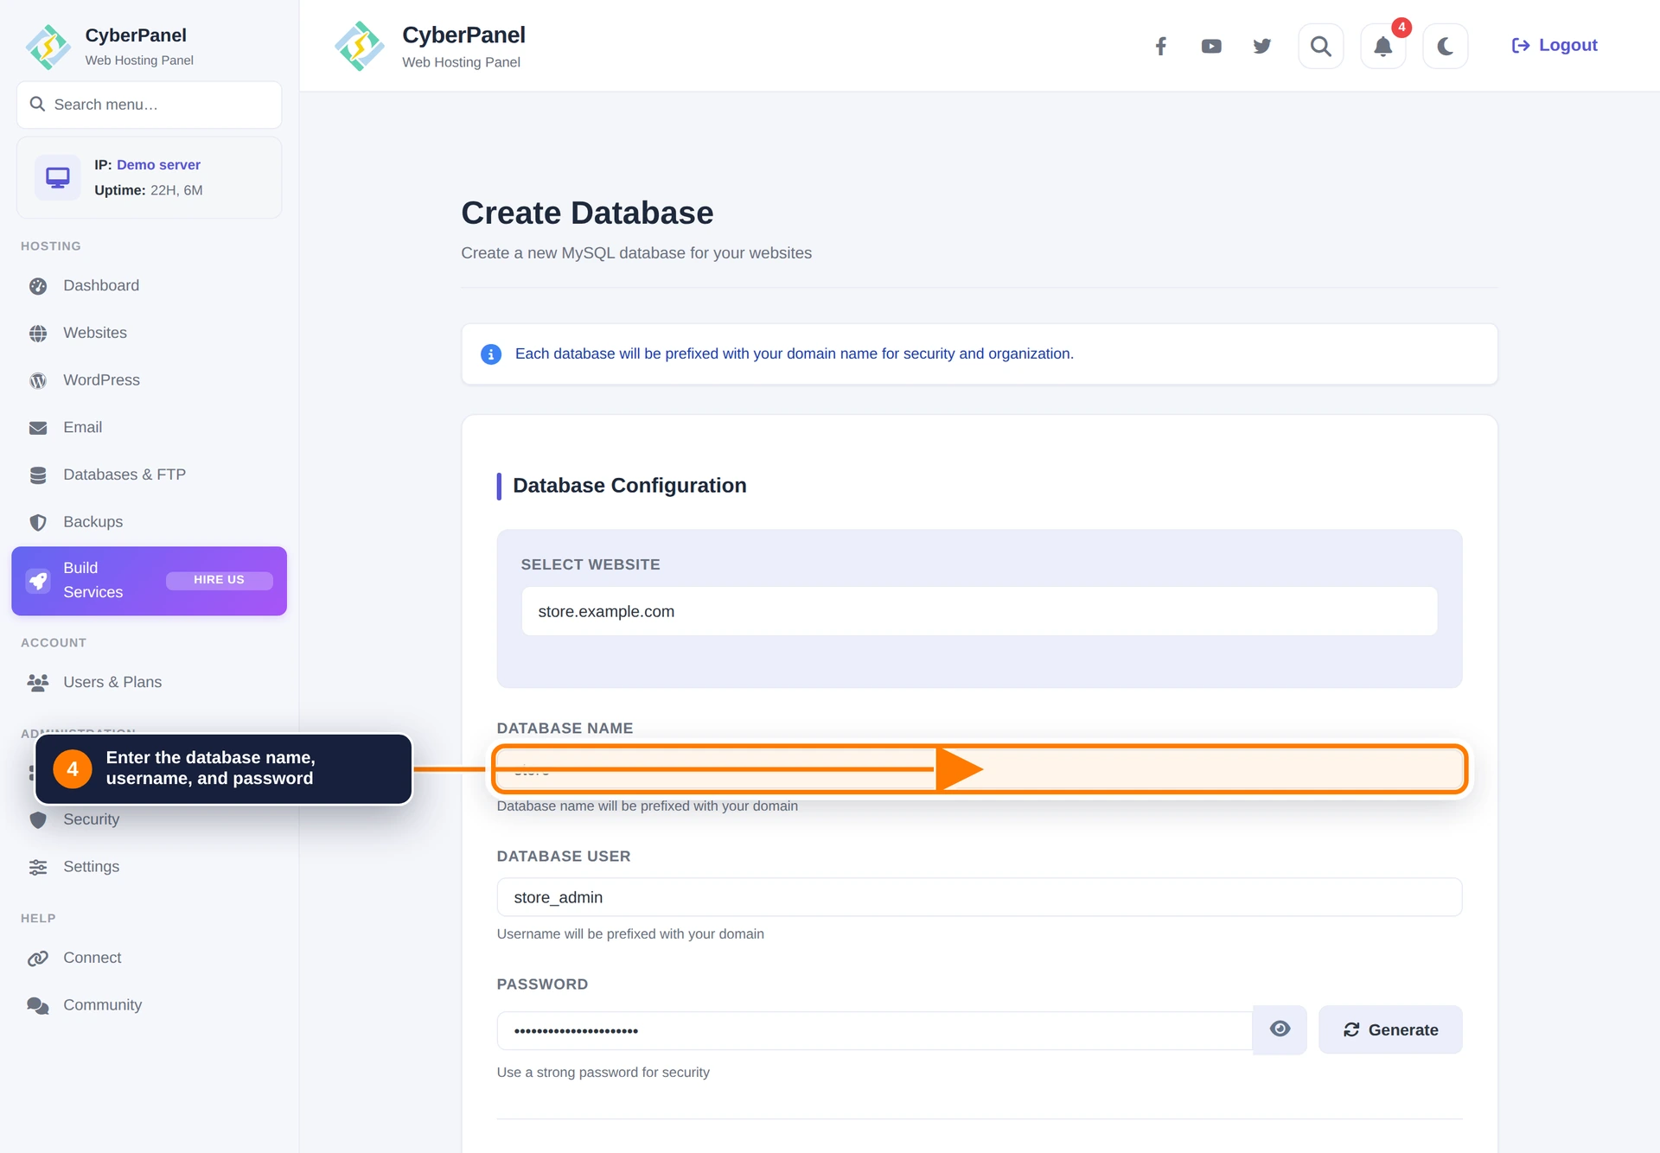Click the Databases stack icon
This screenshot has width=1660, height=1153.
click(38, 475)
